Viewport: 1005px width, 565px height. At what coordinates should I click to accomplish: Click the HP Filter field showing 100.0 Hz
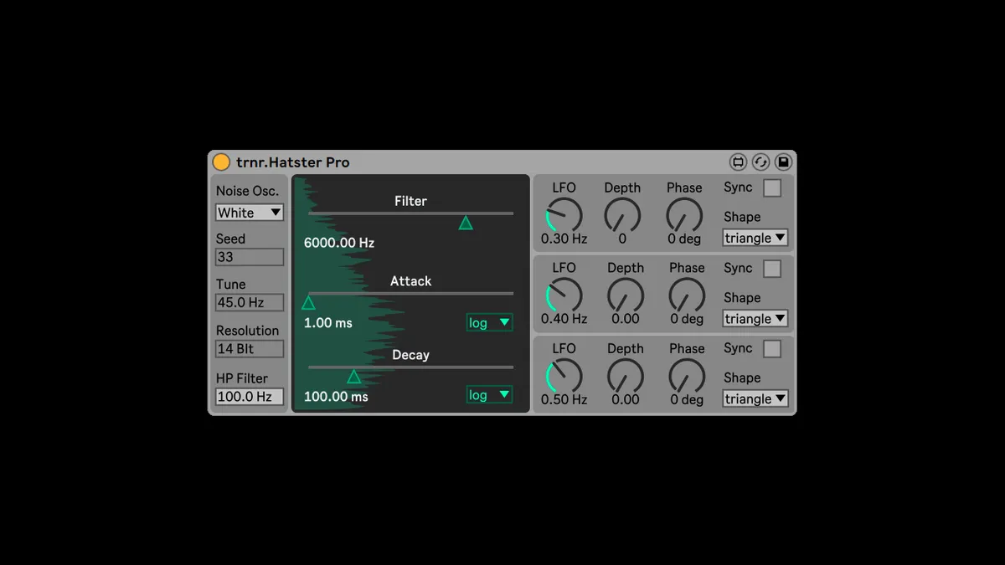[250, 397]
